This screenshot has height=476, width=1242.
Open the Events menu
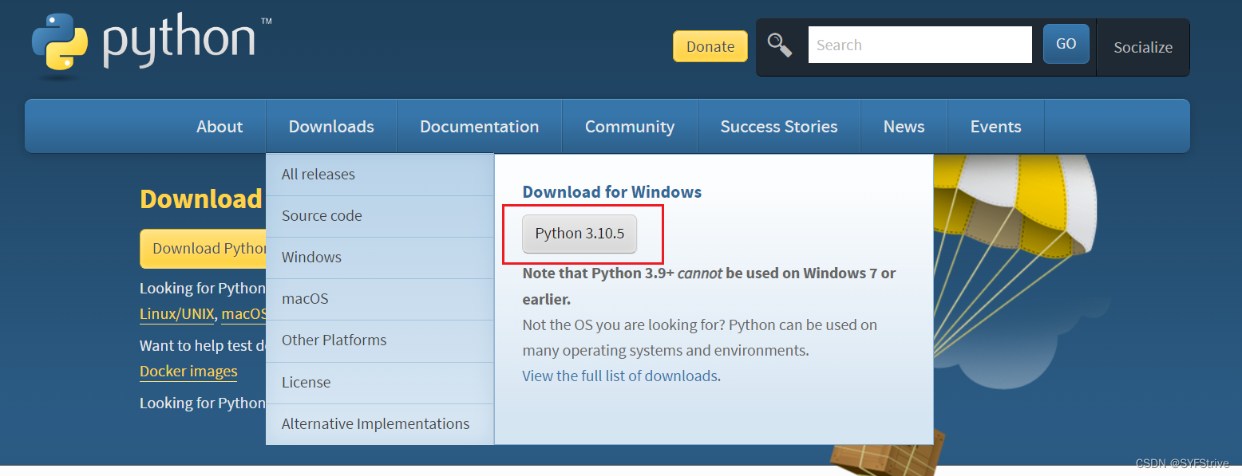tap(995, 127)
